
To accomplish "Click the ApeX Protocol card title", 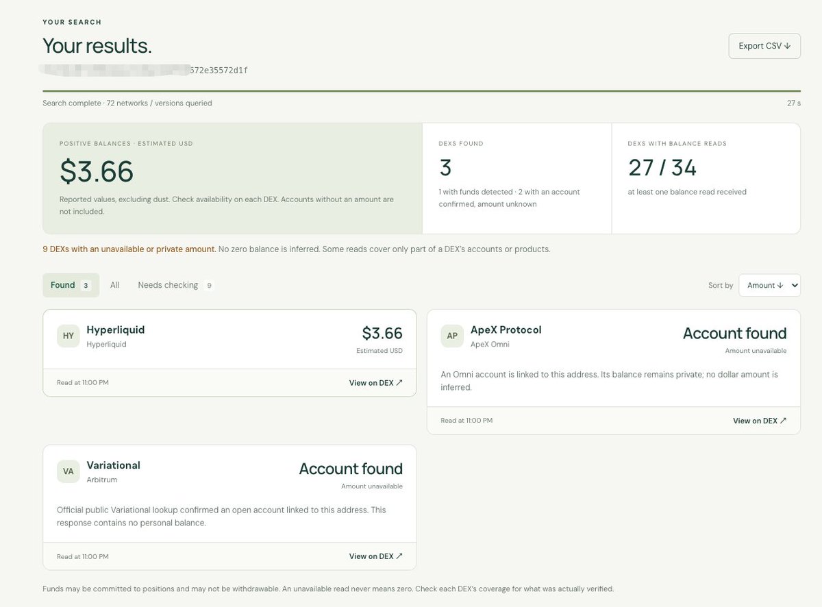I will [x=506, y=330].
